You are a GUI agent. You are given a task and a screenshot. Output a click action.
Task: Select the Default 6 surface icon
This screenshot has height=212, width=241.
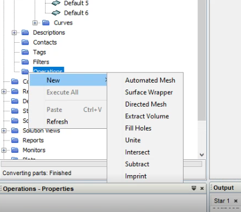point(56,13)
